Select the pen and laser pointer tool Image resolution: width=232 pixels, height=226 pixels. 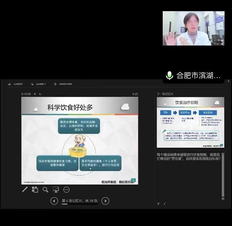pos(25,189)
